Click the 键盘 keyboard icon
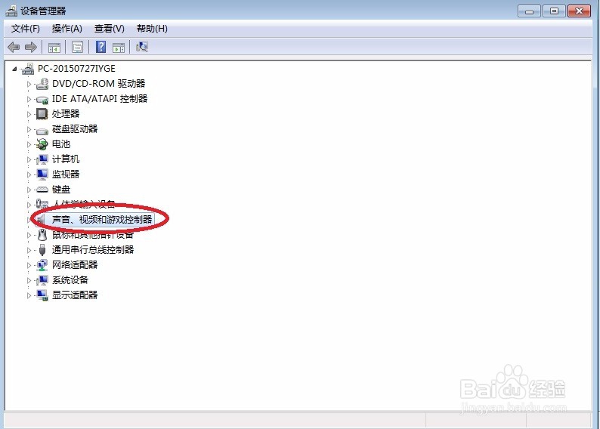Viewport: 600px width, 429px height. click(x=42, y=190)
